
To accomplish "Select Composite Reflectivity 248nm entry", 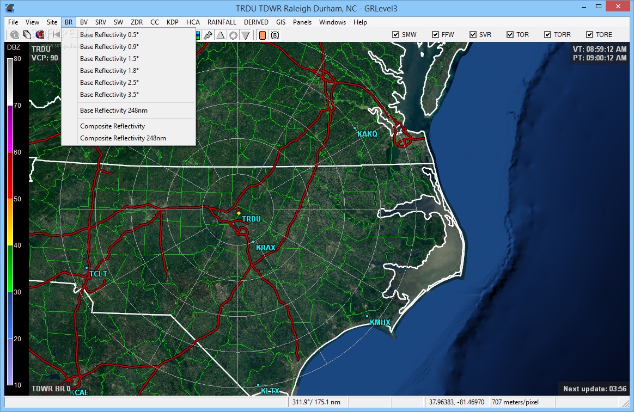I will [x=129, y=138].
